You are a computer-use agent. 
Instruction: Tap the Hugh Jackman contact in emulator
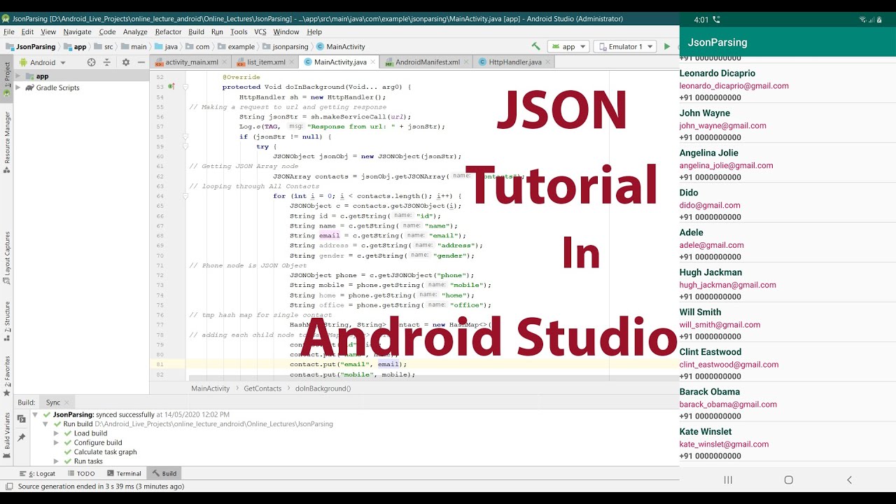pos(787,283)
